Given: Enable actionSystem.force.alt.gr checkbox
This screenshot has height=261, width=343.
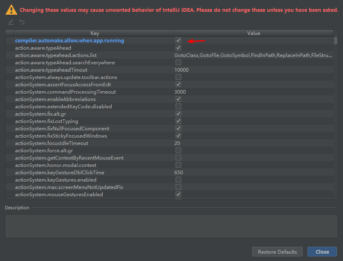Looking at the screenshot, I should (178, 151).
